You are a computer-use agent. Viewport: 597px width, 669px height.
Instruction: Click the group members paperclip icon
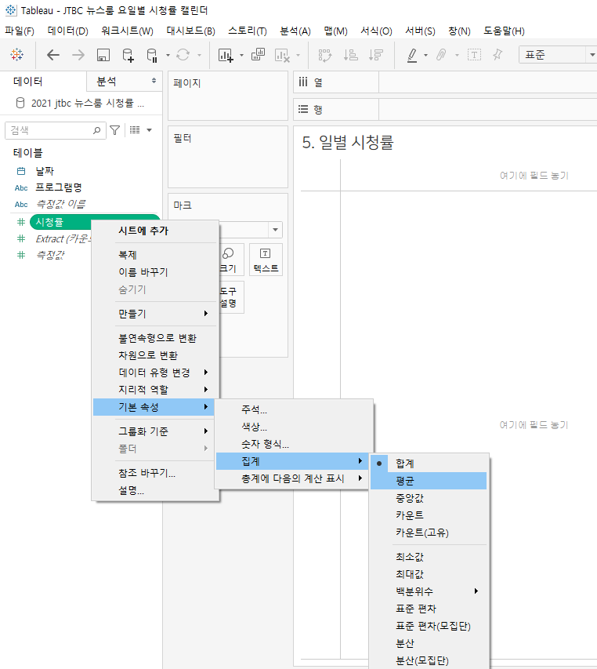441,55
